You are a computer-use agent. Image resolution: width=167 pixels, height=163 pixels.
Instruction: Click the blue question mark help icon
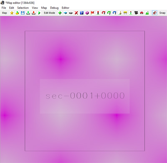coord(82,13)
